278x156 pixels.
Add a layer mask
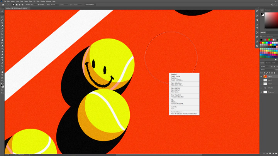tap(270, 154)
